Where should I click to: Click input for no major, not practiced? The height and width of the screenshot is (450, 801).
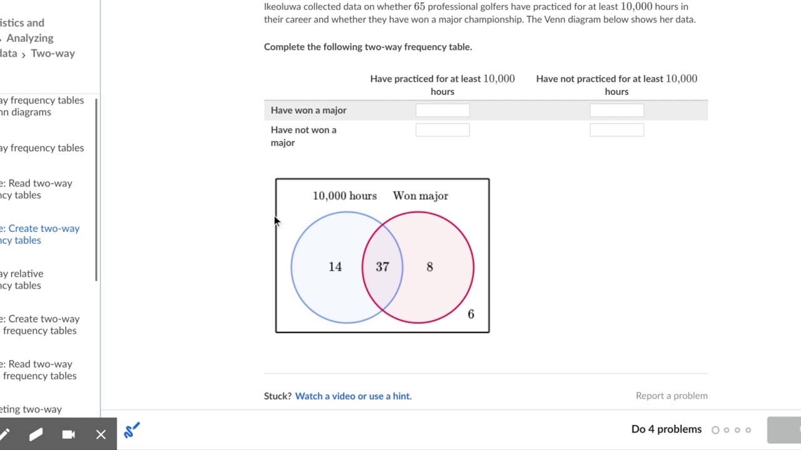pyautogui.click(x=616, y=129)
